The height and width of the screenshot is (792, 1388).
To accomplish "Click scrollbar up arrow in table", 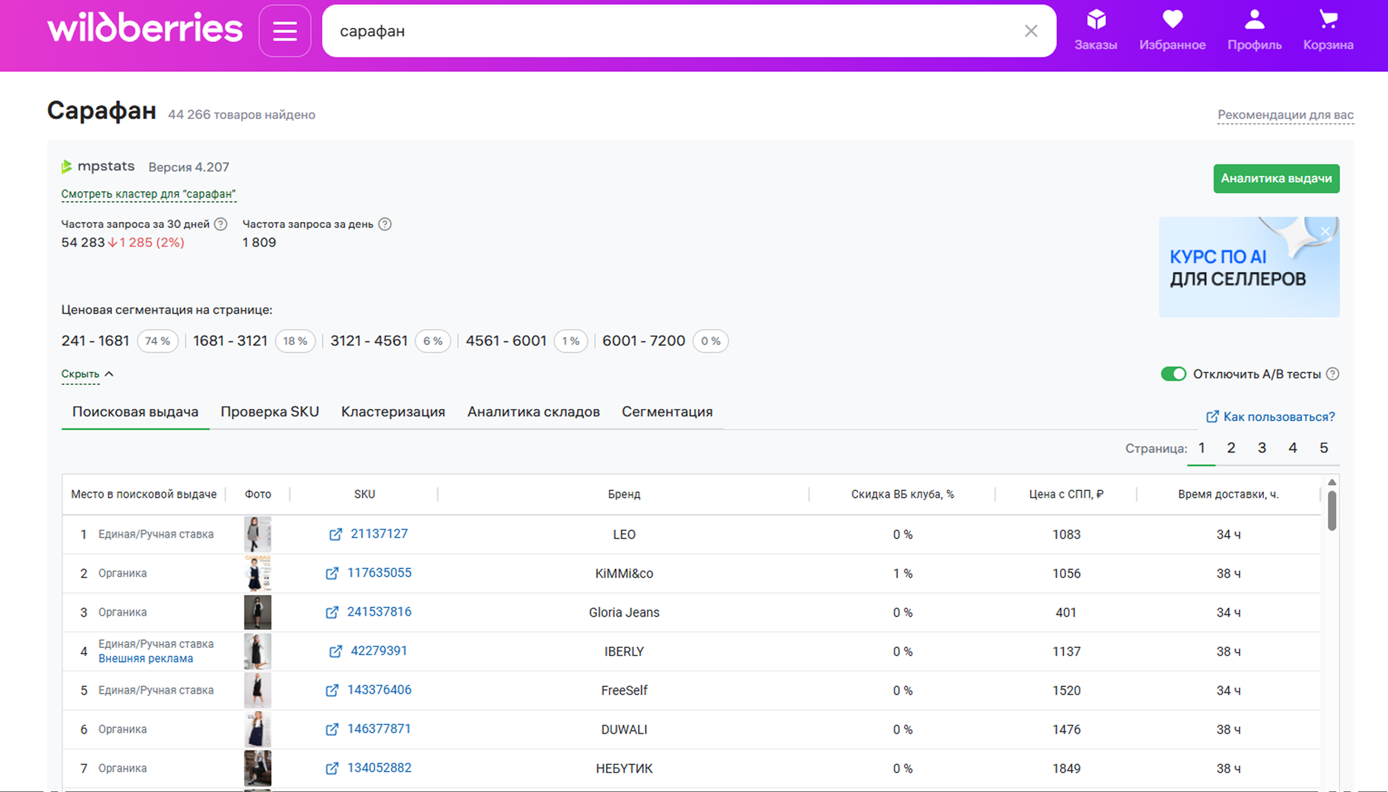I will pyautogui.click(x=1331, y=482).
